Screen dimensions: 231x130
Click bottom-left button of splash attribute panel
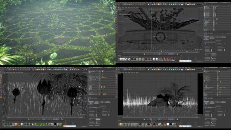pyautogui.click(x=207, y=60)
